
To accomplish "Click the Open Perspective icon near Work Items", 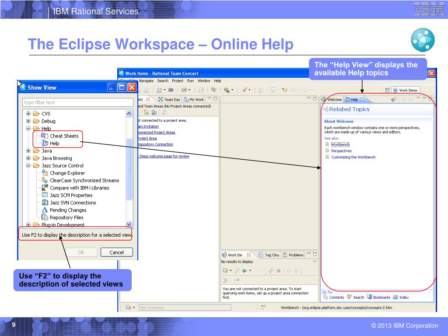I will click(x=388, y=90).
